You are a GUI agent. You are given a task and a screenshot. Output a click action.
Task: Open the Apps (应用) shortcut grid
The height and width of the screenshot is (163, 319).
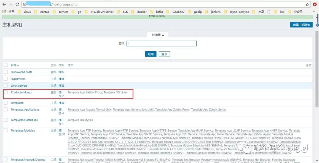coord(9,12)
